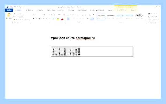Open the table tools КОНСТРУКТОР tab
This screenshot has height=104, width=166.
point(121,10)
